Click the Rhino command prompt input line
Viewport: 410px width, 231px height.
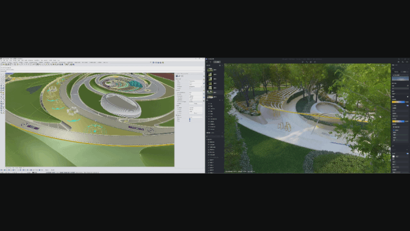(x=102, y=71)
